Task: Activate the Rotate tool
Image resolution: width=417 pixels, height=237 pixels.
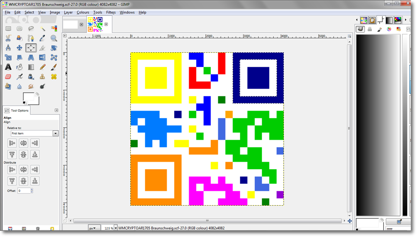Action: 54,48
